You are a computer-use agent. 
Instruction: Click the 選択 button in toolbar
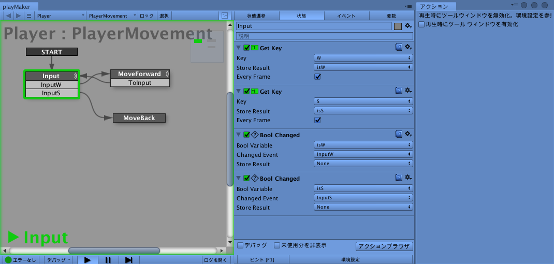(164, 16)
